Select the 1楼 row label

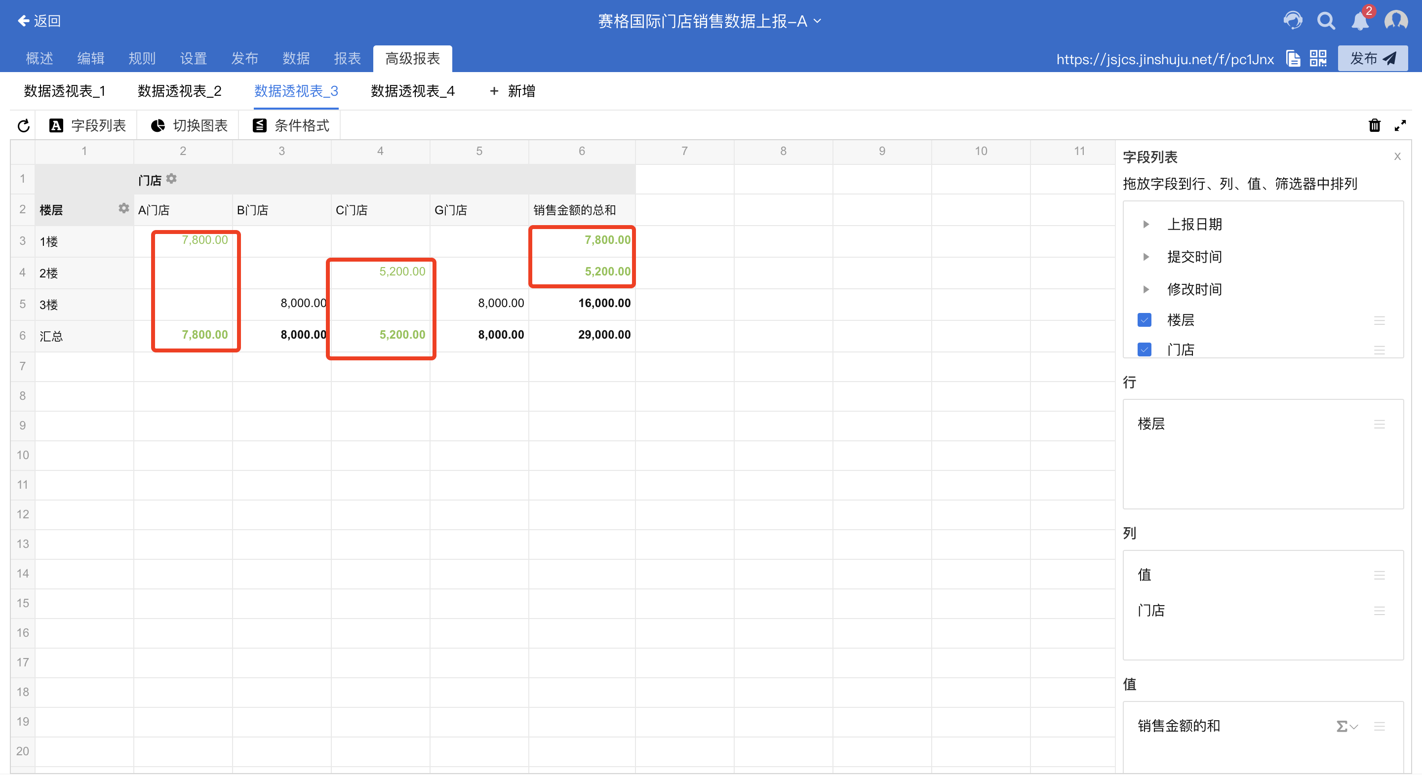pyautogui.click(x=84, y=241)
